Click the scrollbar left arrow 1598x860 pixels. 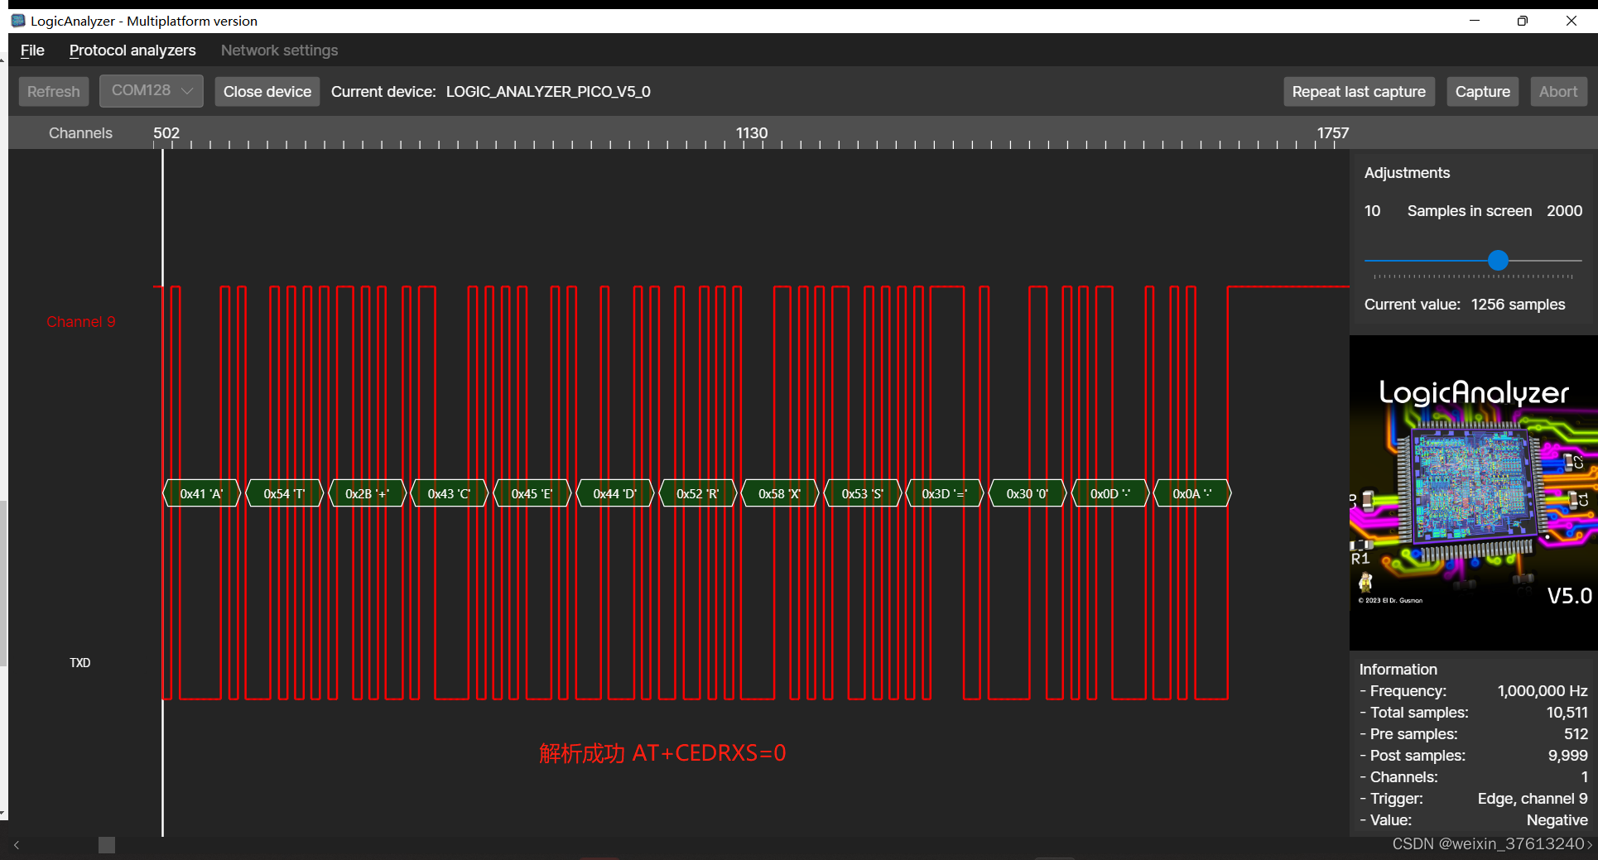(17, 845)
